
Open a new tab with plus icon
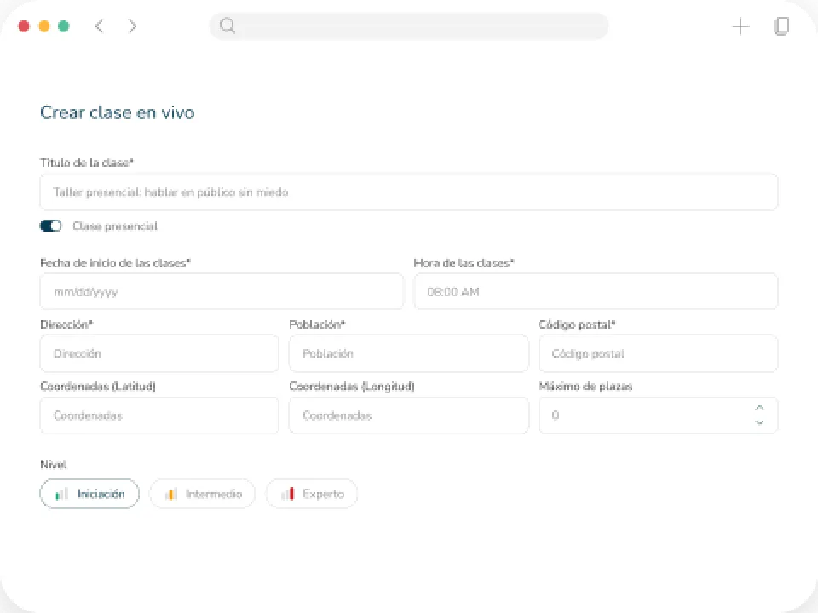point(740,26)
